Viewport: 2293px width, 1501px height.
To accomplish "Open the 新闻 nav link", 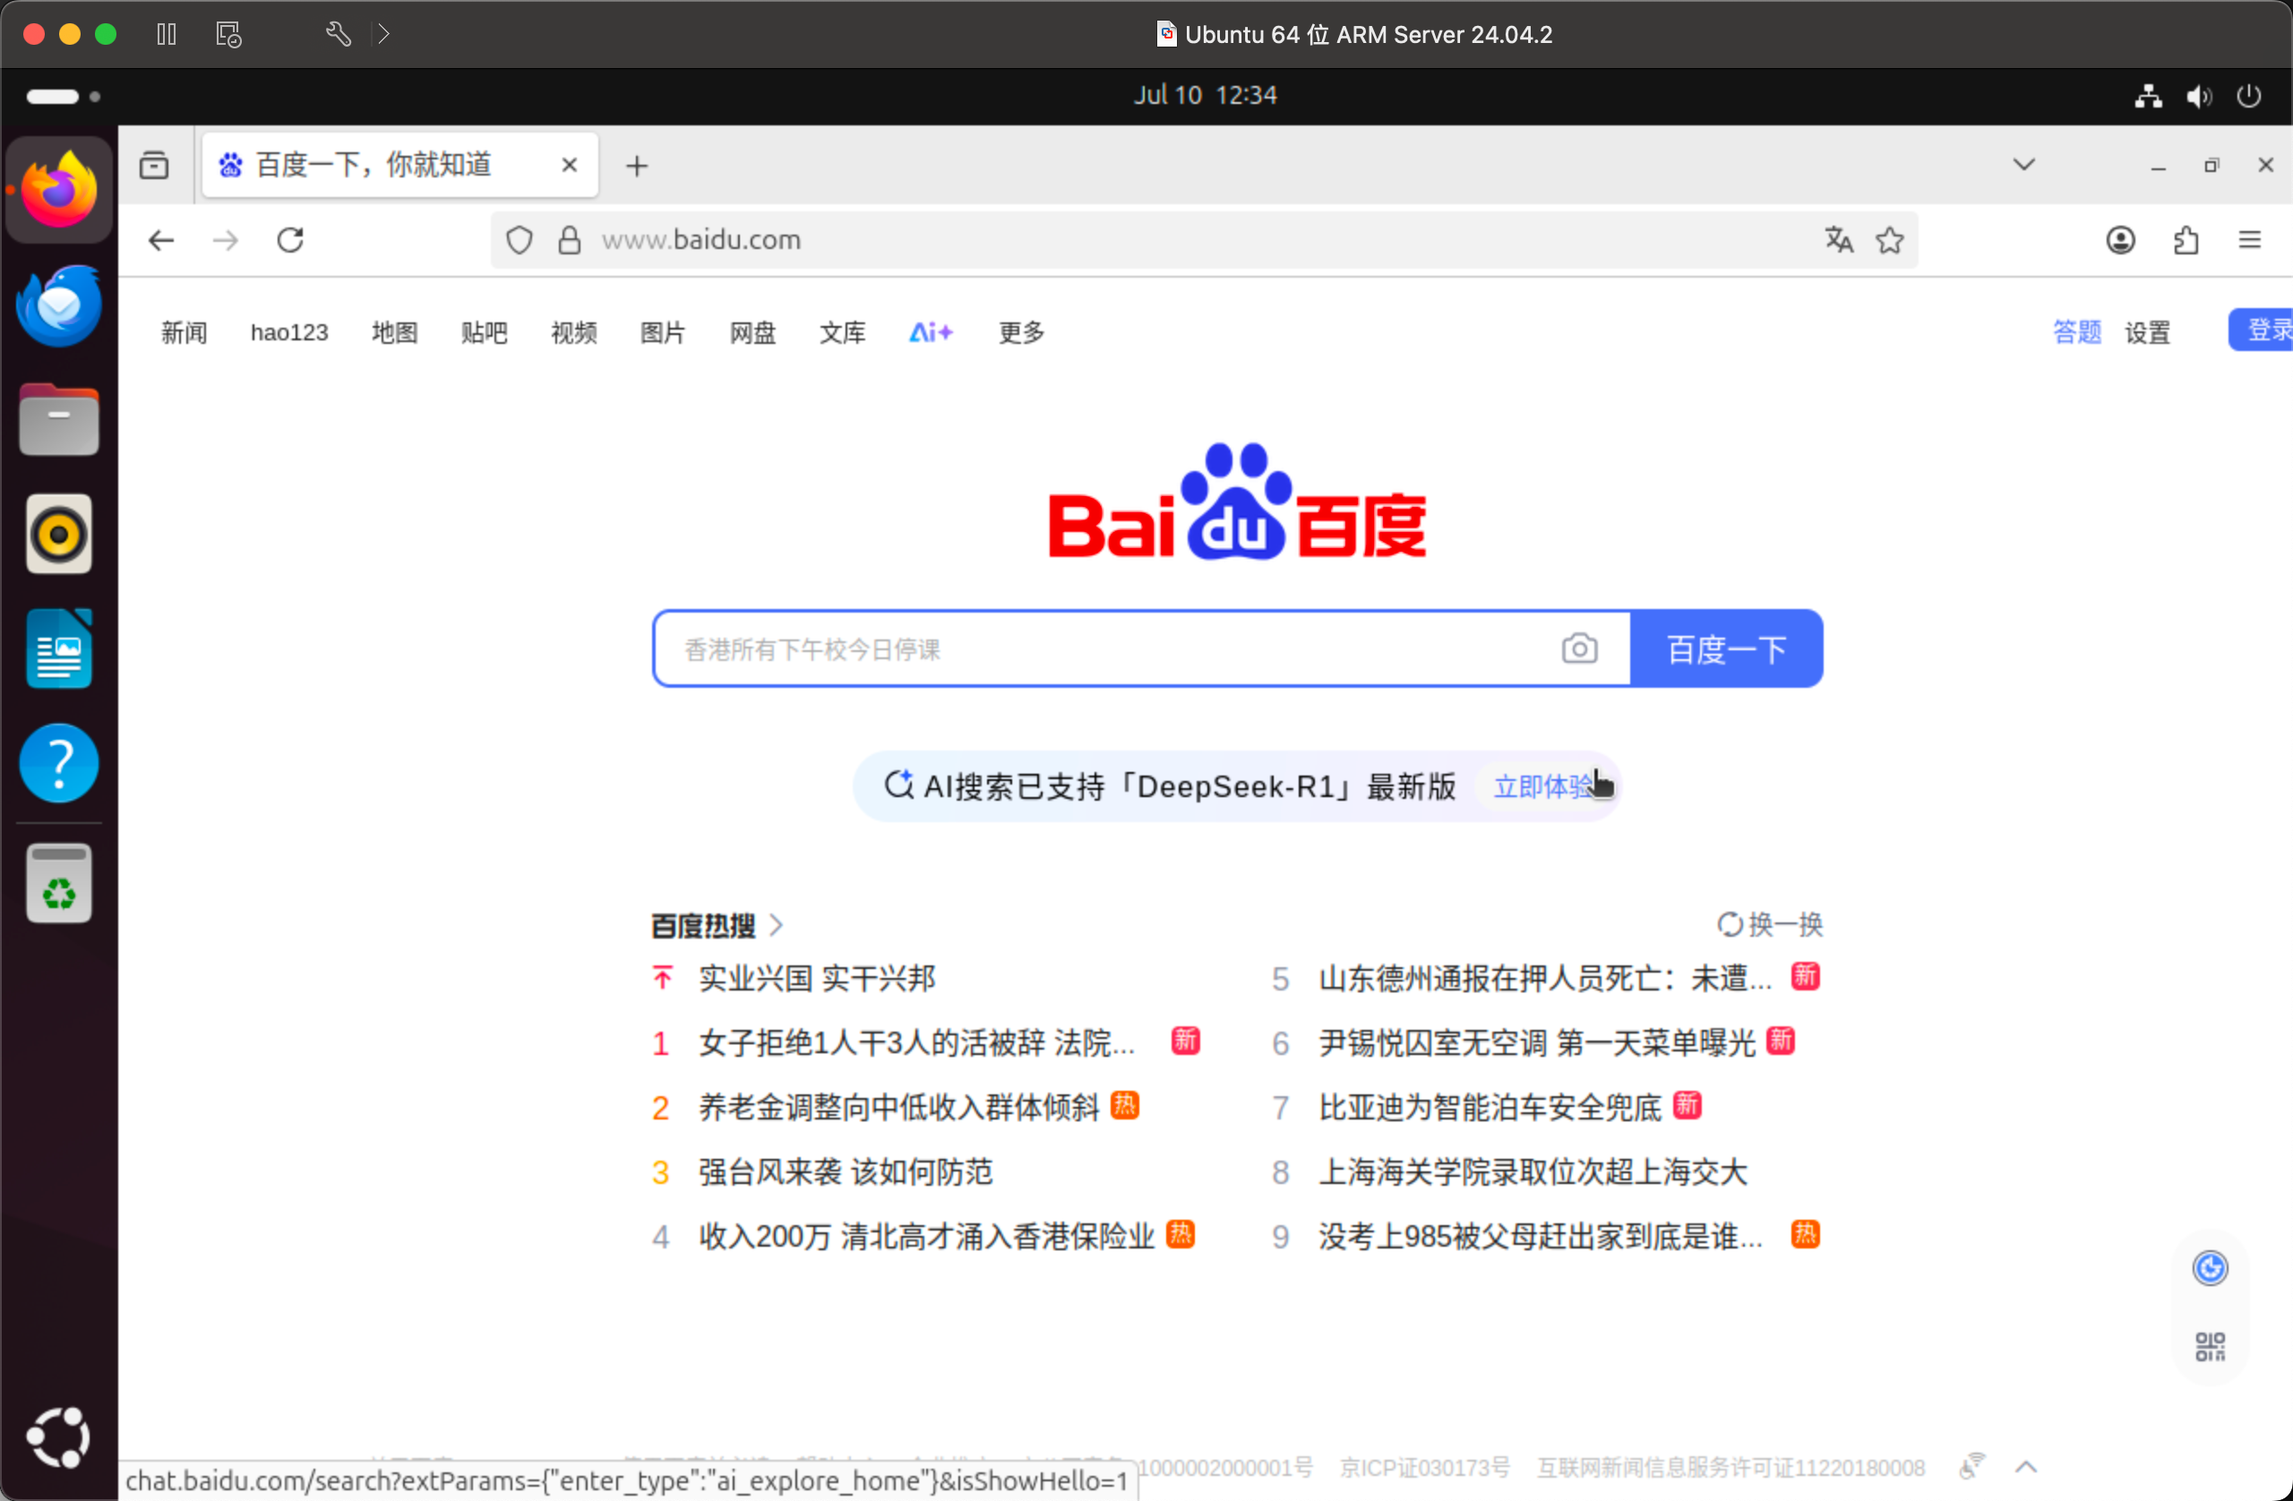I will coord(184,332).
